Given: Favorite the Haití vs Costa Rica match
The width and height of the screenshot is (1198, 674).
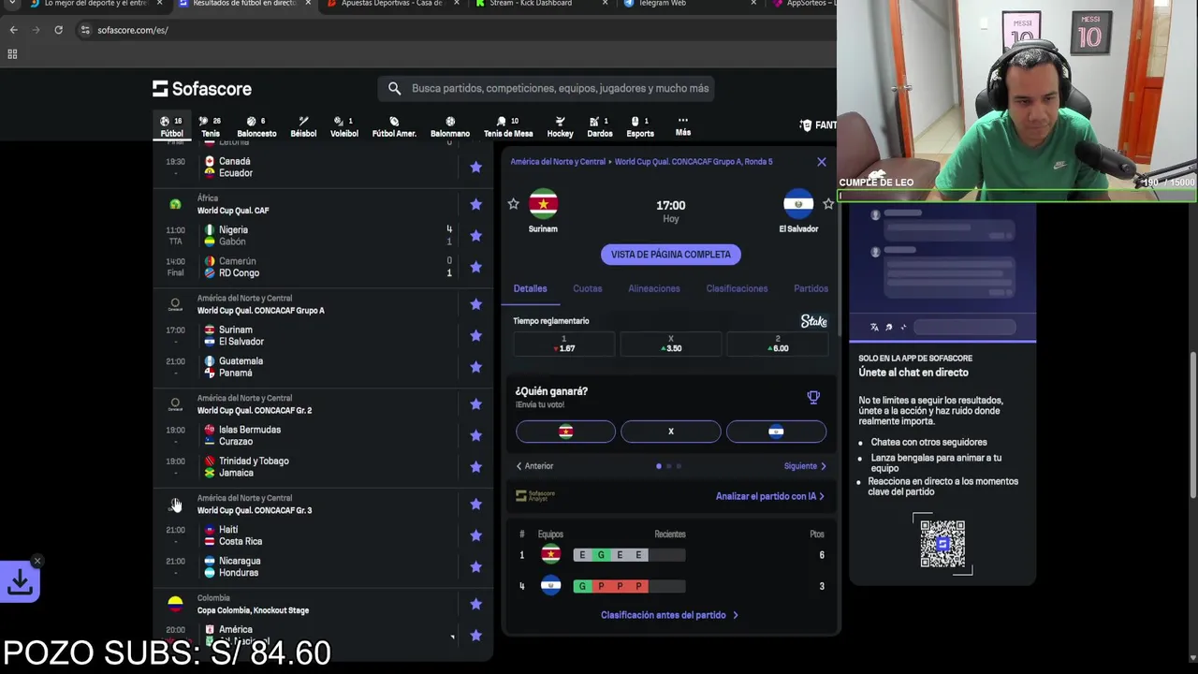Looking at the screenshot, I should tap(475, 535).
